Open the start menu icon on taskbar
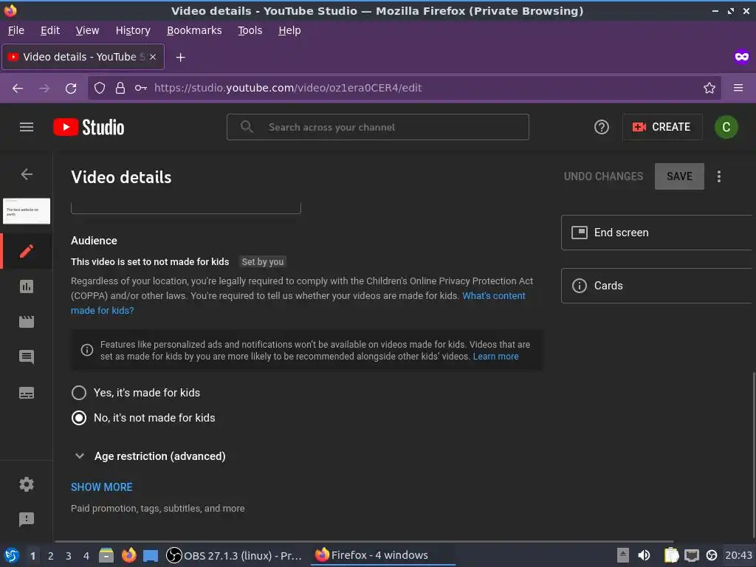 pos(12,555)
